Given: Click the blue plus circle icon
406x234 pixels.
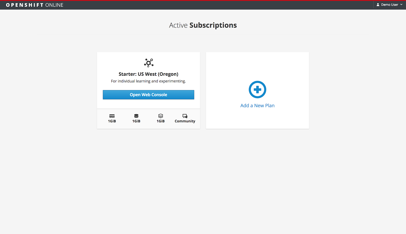Looking at the screenshot, I should click(x=258, y=90).
